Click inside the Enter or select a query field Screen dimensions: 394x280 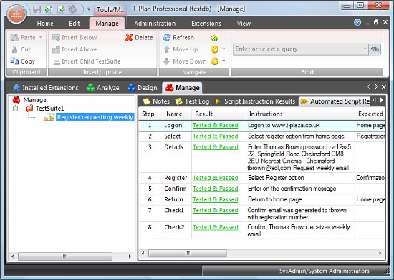(x=298, y=49)
